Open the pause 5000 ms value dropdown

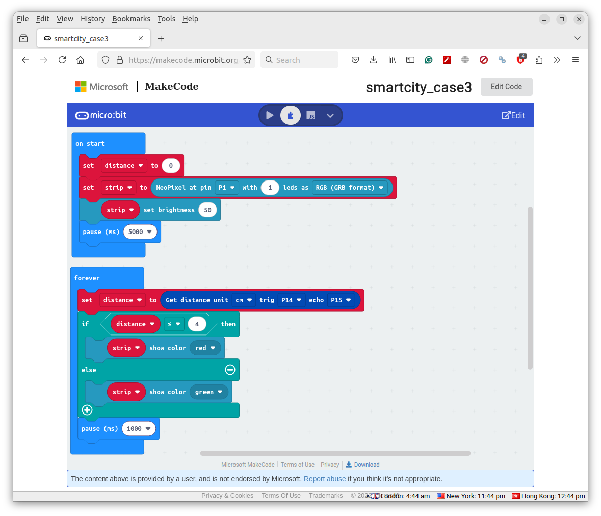pyautogui.click(x=140, y=231)
